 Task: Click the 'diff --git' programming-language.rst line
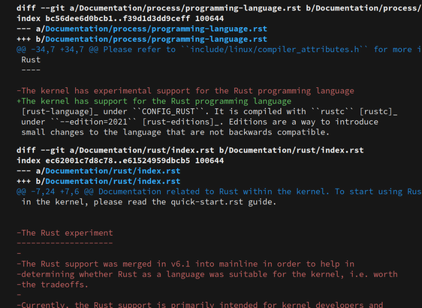pos(219,8)
